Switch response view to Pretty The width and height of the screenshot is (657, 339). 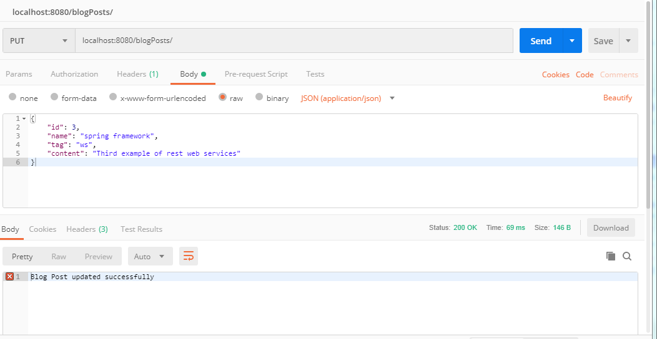coord(22,256)
